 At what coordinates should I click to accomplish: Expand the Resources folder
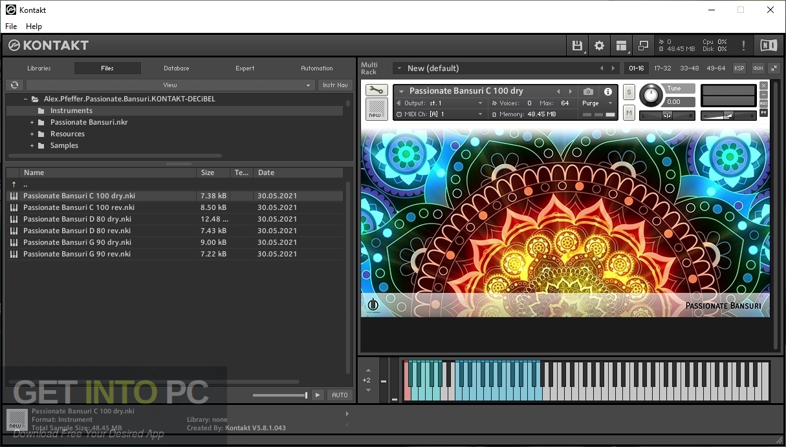tap(32, 134)
